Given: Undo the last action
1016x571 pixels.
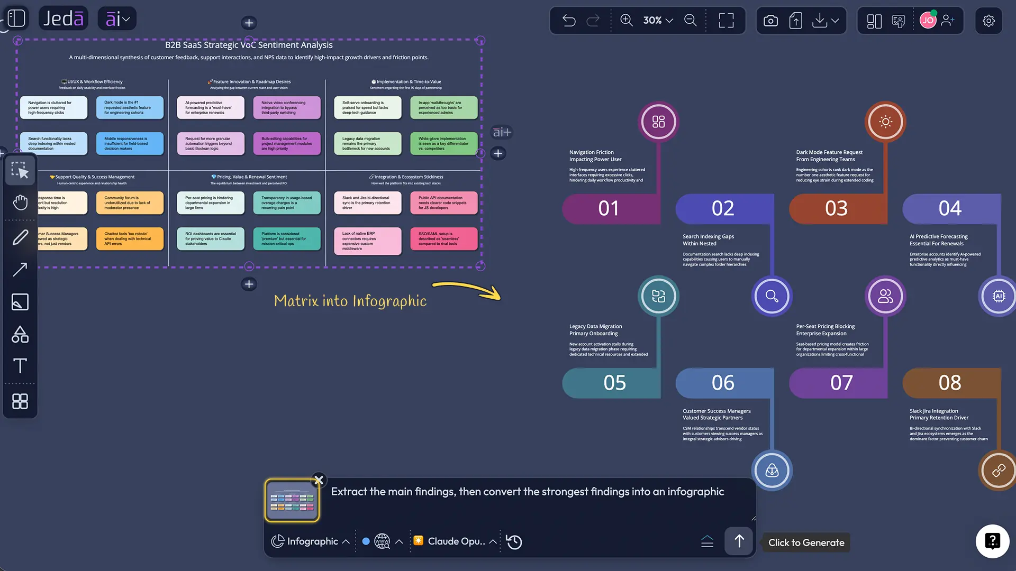Looking at the screenshot, I should (x=569, y=21).
